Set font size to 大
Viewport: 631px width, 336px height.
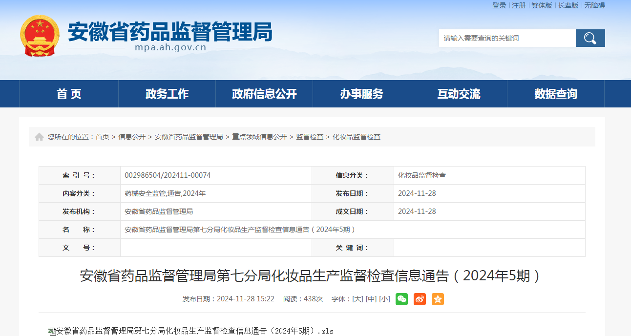click(x=358, y=299)
